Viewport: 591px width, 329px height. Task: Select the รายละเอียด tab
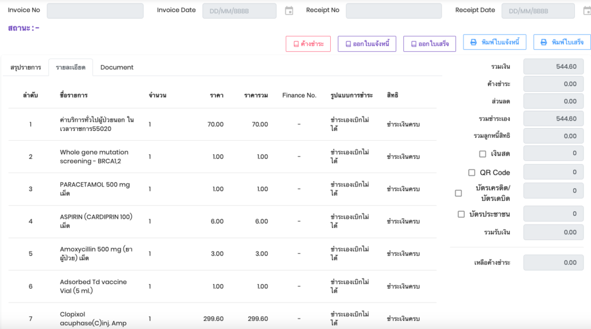[x=70, y=68]
